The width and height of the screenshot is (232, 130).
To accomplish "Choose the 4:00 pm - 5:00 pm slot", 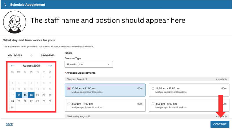I will pyautogui.click(x=153, y=104).
